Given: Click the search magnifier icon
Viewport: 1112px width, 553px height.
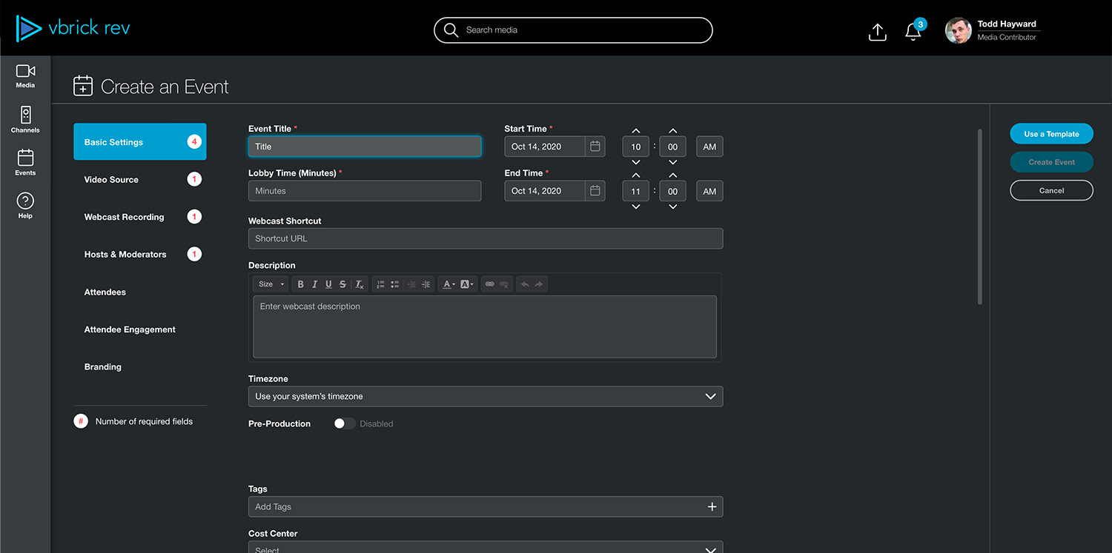Looking at the screenshot, I should click(x=451, y=30).
